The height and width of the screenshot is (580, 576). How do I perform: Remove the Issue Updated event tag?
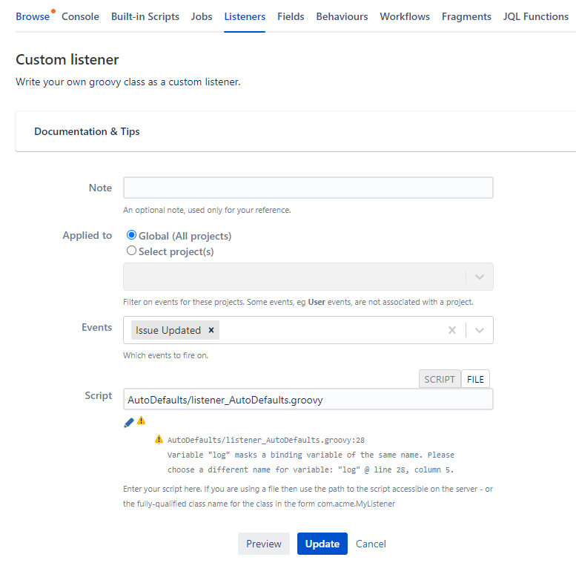[x=211, y=330]
